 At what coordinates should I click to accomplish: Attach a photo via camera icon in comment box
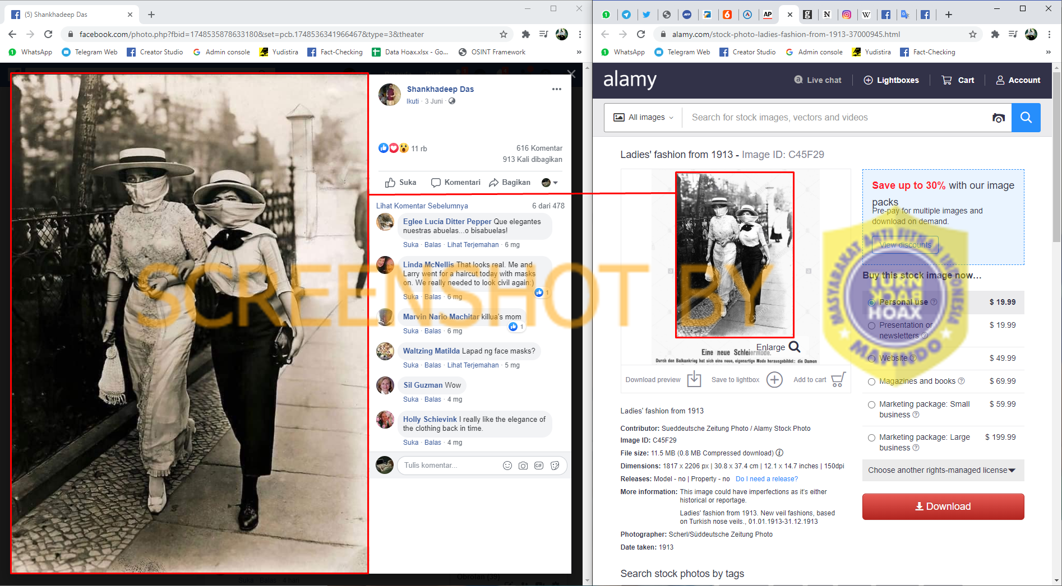pos(523,466)
